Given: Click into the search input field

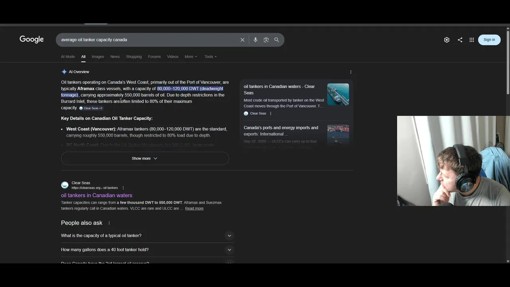Looking at the screenshot, I should tap(147, 40).
